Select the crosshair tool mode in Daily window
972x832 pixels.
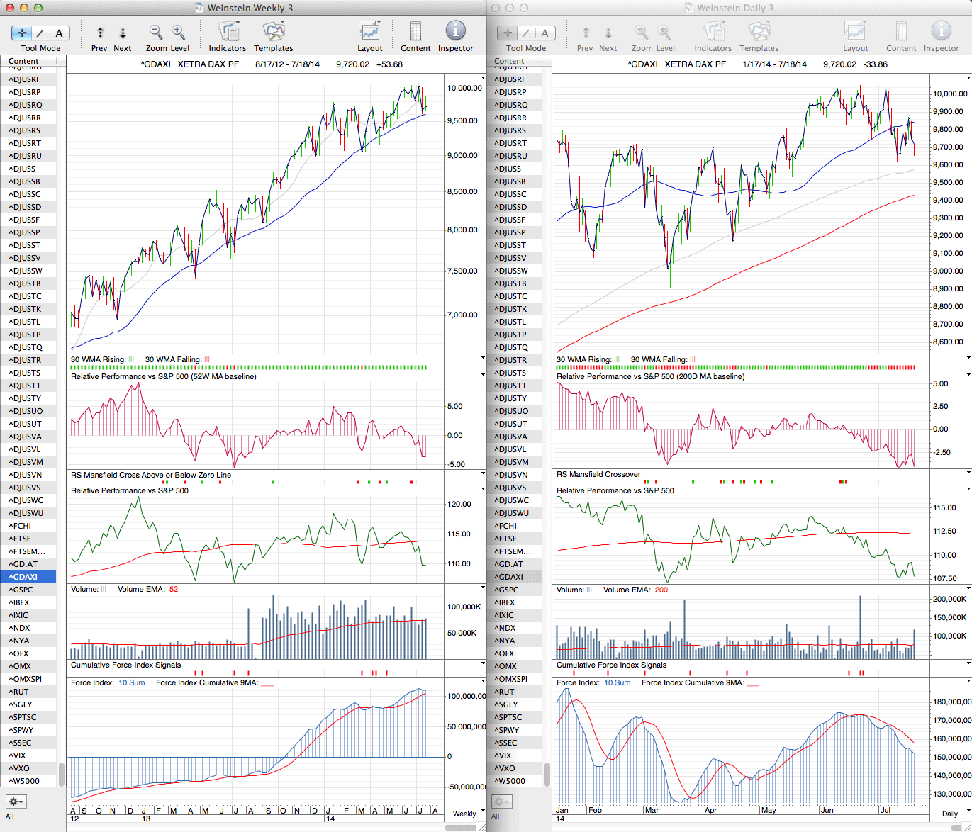(x=508, y=33)
